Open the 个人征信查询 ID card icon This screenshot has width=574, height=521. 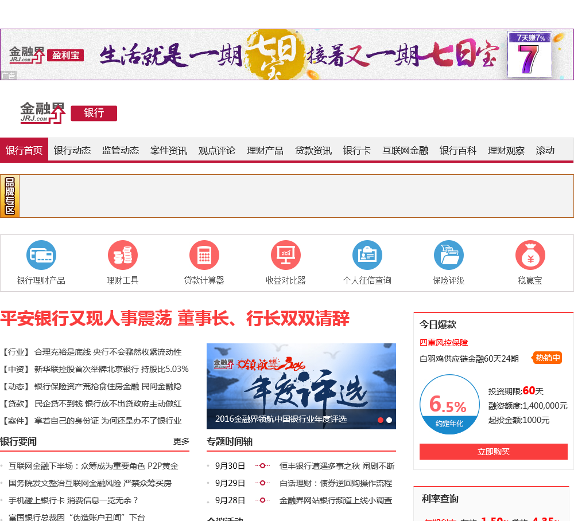pyautogui.click(x=367, y=255)
